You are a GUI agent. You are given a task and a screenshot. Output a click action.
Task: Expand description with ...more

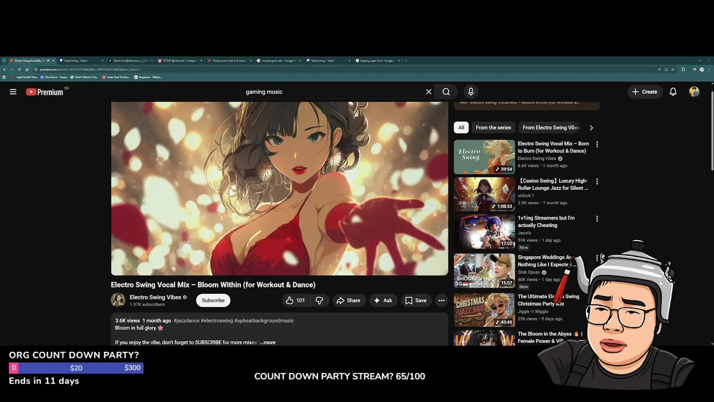pos(268,342)
